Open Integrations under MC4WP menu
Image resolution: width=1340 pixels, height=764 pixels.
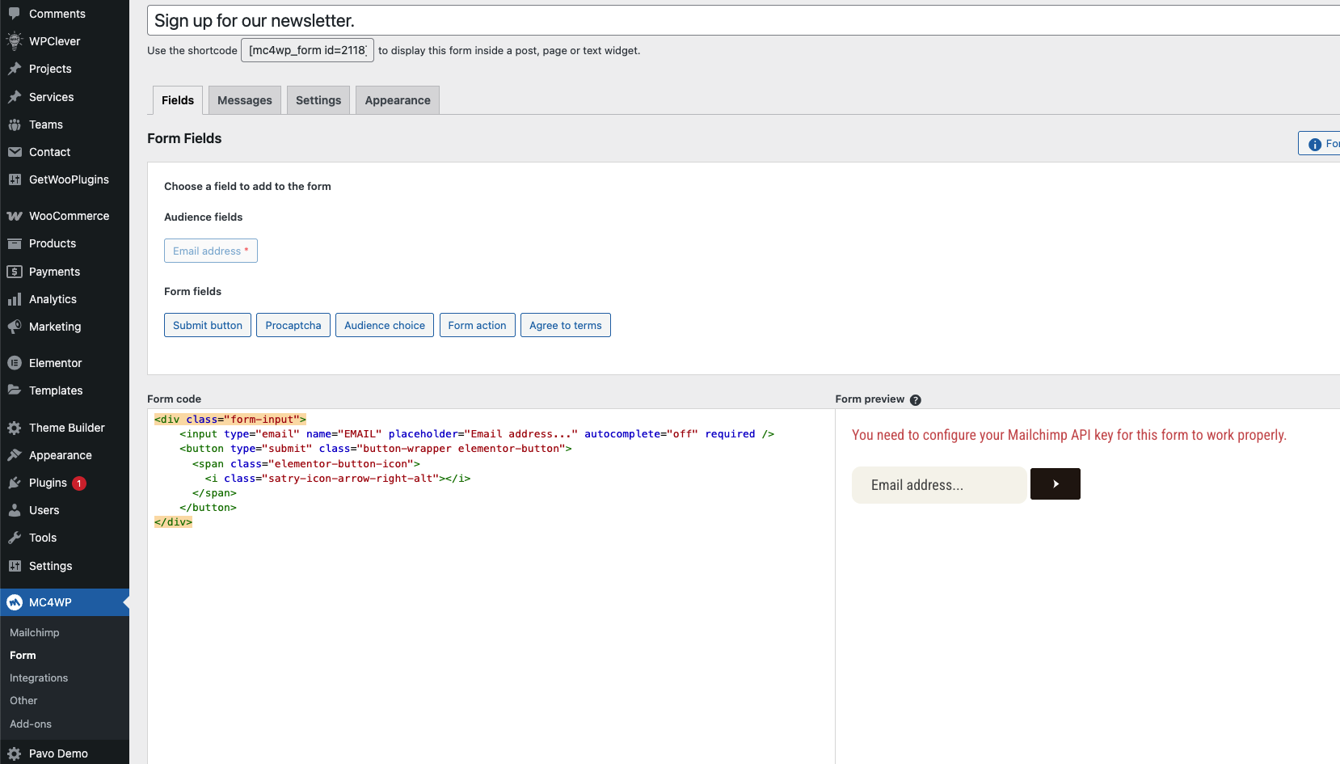coord(39,678)
